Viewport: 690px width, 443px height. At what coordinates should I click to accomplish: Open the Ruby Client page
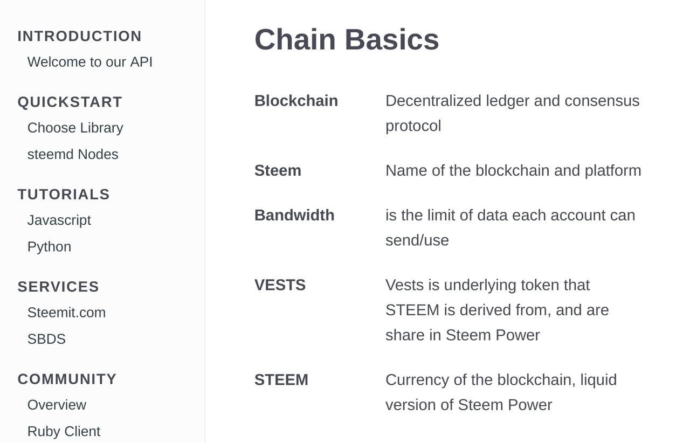click(64, 431)
